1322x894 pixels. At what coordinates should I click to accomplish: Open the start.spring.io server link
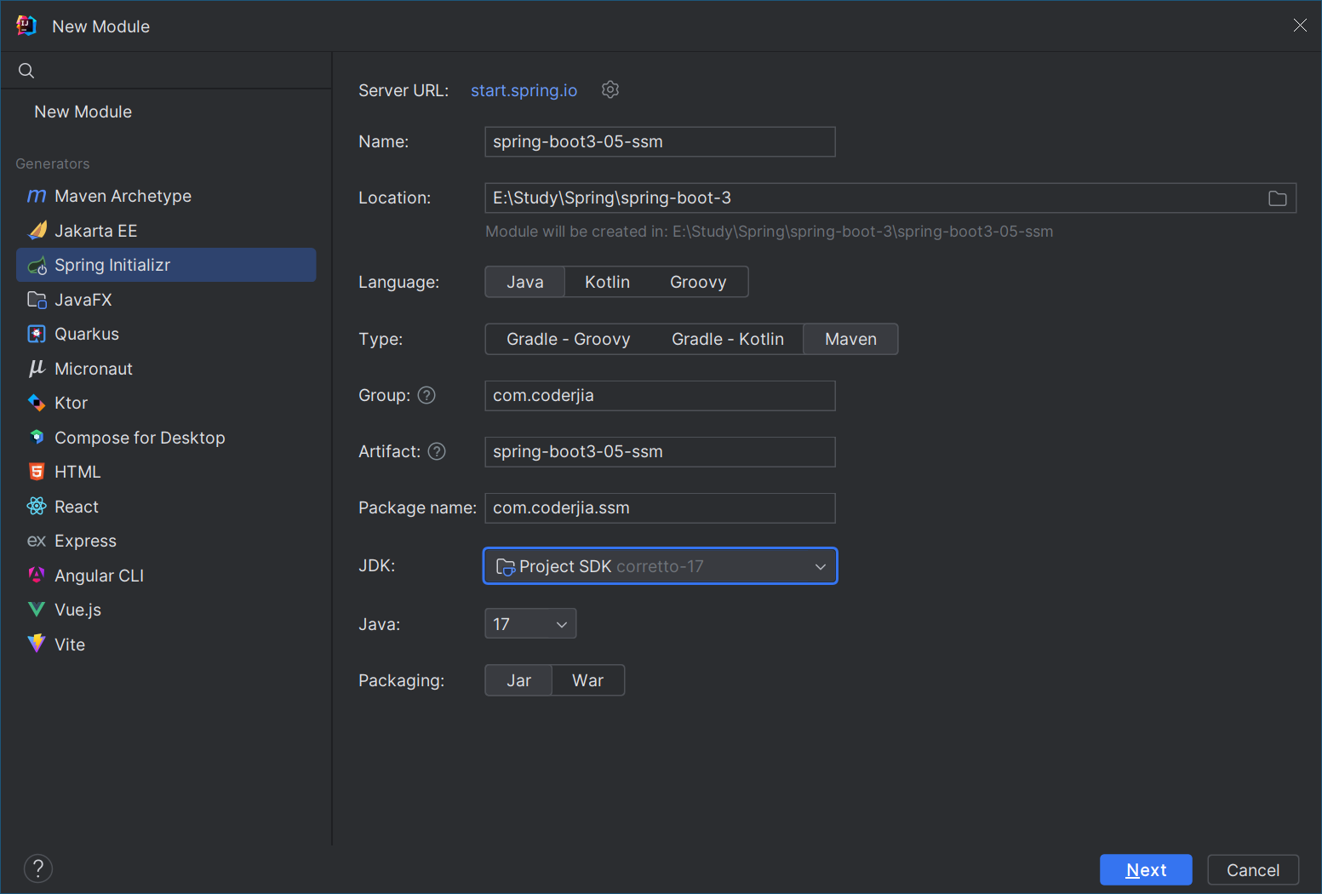coord(524,90)
